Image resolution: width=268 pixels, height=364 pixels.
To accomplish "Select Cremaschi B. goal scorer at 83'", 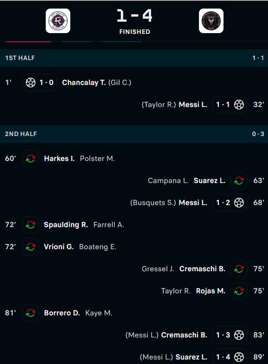I will [184, 335].
